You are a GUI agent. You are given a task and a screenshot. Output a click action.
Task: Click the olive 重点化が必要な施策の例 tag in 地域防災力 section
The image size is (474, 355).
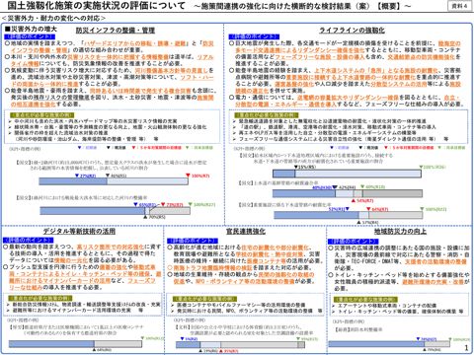pos(365,300)
